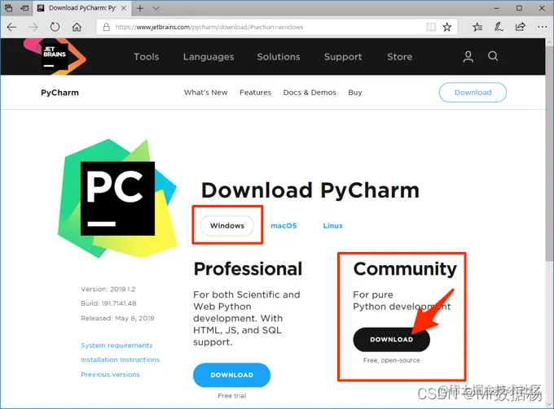The width and height of the screenshot is (554, 409).
Task: Refresh the page with the reload icon
Action: (x=55, y=27)
